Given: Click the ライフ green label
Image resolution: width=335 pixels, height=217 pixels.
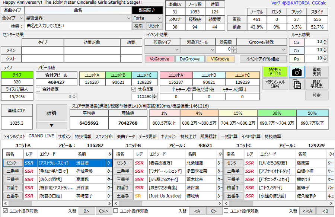Looking at the screenshot, I should click(17, 75).
